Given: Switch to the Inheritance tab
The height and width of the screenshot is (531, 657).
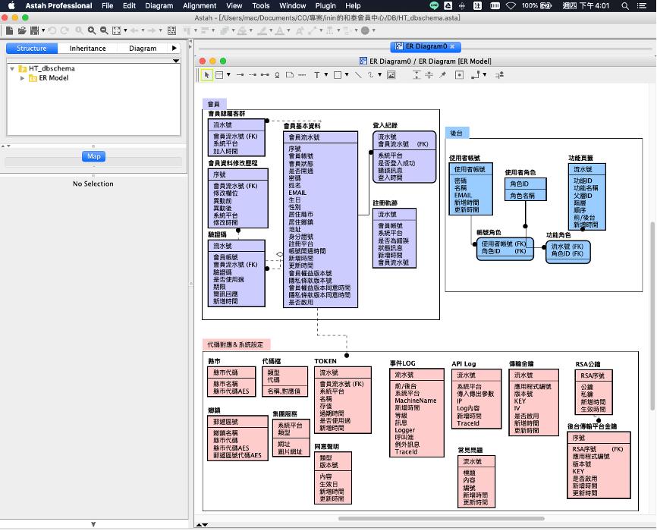Looking at the screenshot, I should coord(87,49).
